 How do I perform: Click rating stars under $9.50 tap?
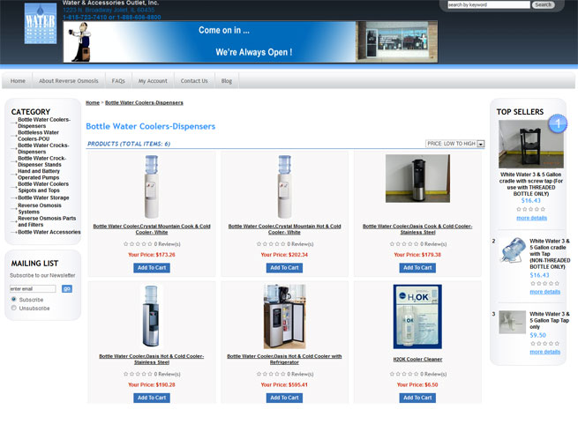click(544, 344)
